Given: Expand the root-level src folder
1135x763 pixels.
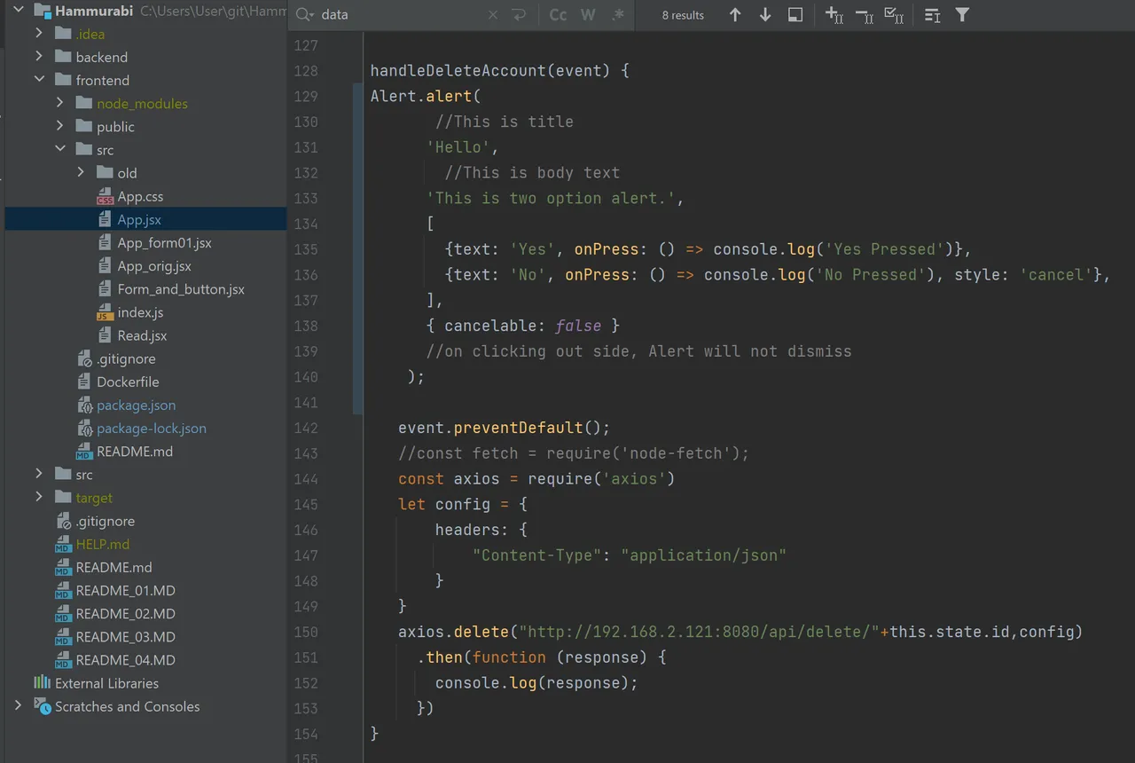Looking at the screenshot, I should click(38, 475).
